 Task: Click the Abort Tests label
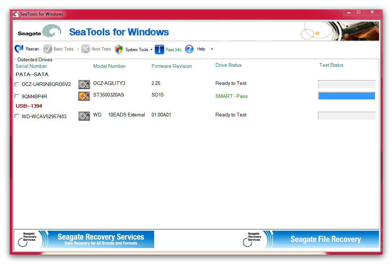click(101, 49)
